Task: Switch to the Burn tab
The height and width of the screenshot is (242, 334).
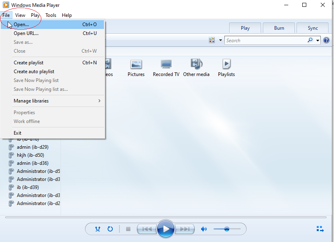Action: click(x=279, y=28)
